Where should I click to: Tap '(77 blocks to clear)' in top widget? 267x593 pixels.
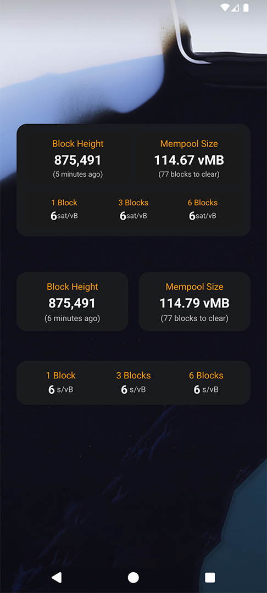click(189, 175)
